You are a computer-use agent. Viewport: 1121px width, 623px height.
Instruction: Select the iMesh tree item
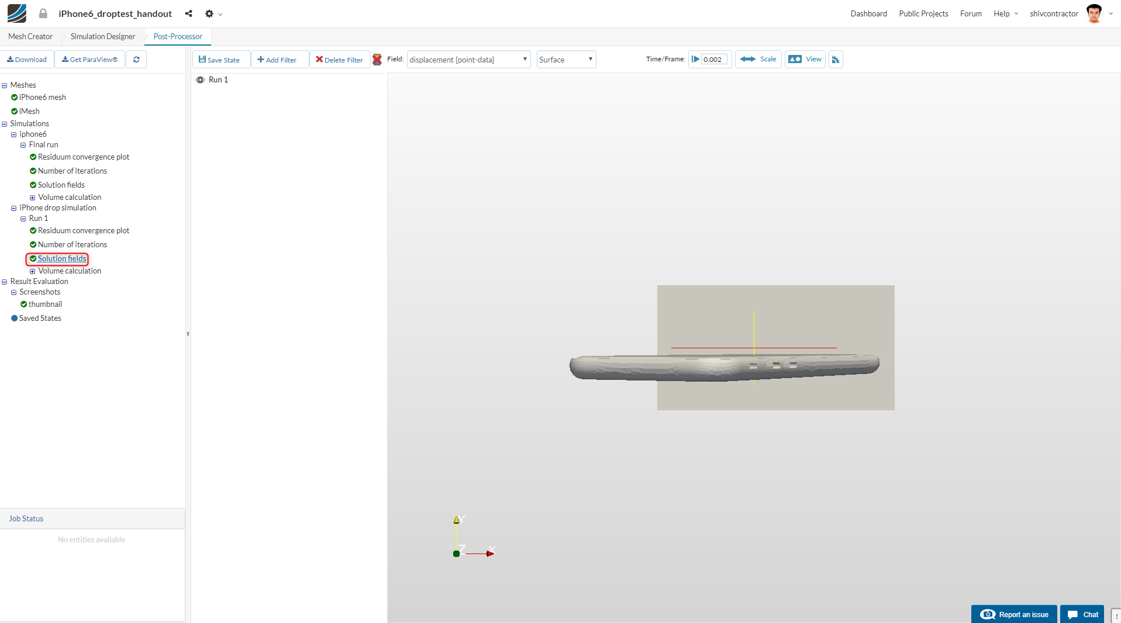(29, 112)
